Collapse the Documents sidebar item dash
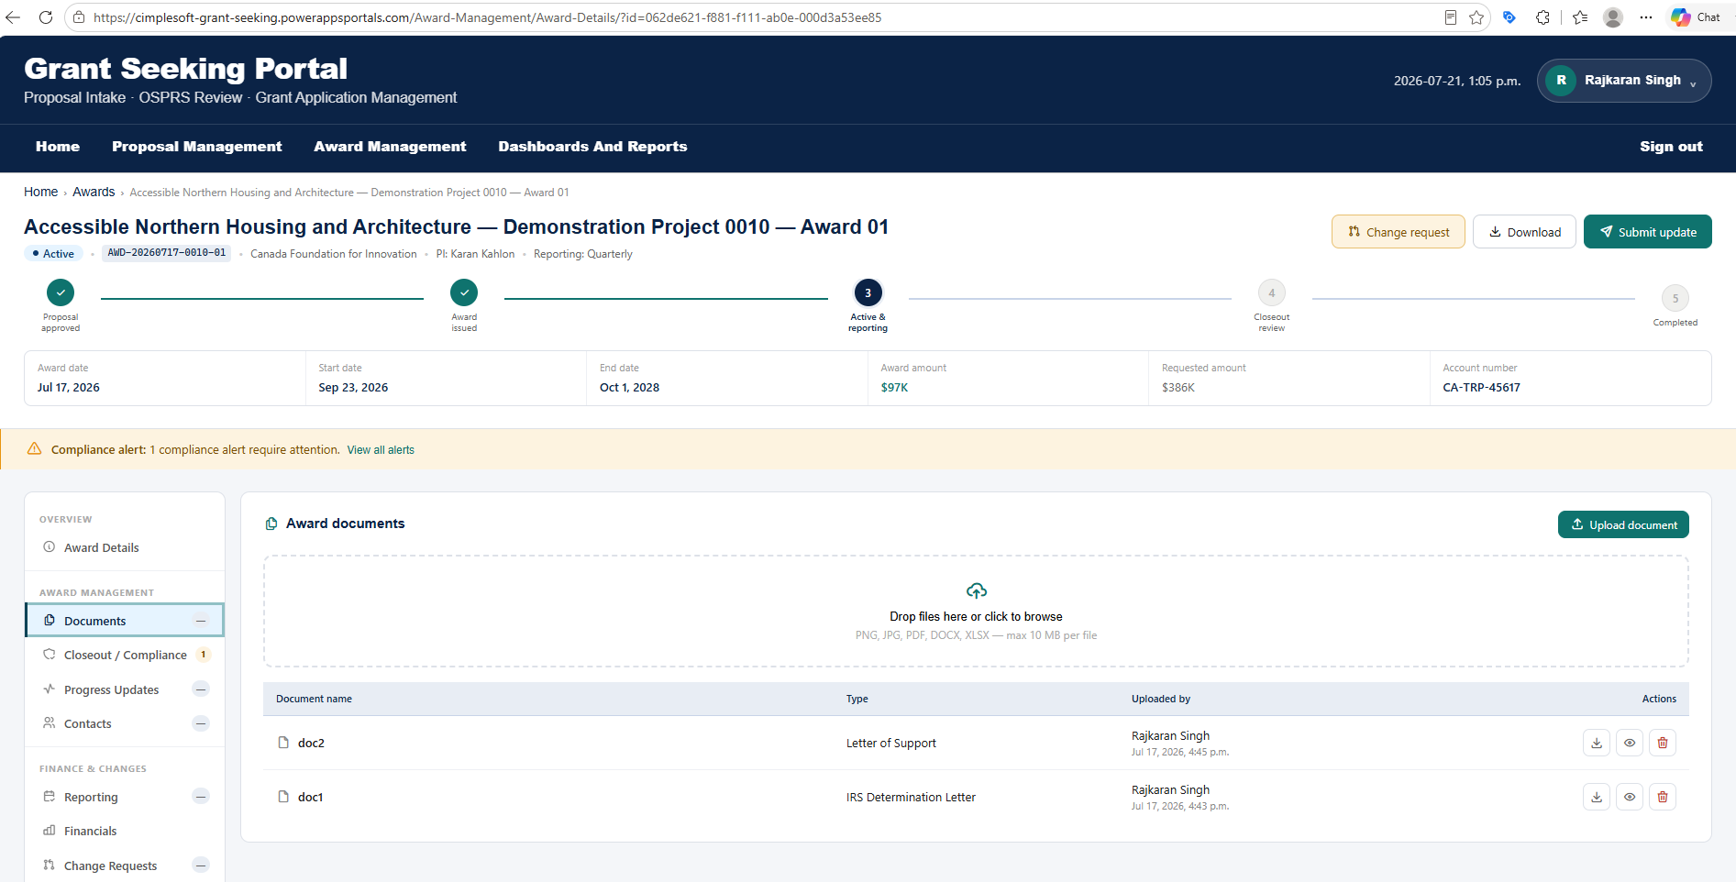Viewport: 1736px width, 882px height. pyautogui.click(x=201, y=621)
